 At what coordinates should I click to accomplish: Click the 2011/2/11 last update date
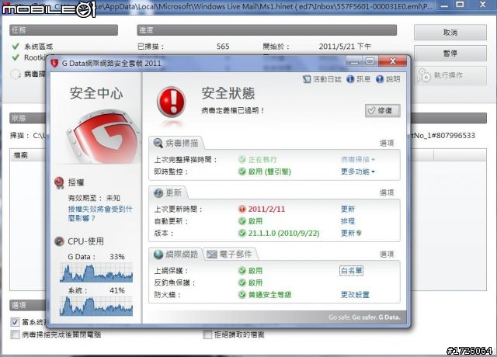tap(266, 209)
